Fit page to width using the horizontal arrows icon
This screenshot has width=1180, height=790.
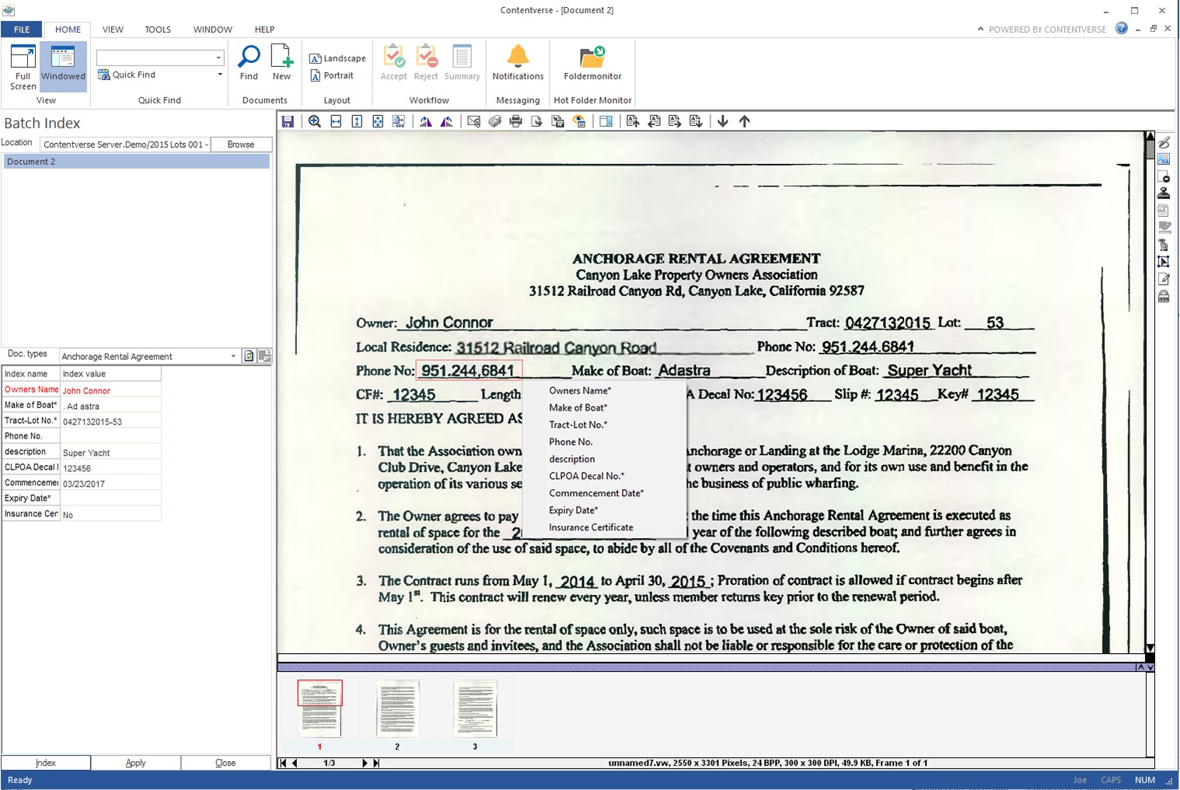point(336,121)
